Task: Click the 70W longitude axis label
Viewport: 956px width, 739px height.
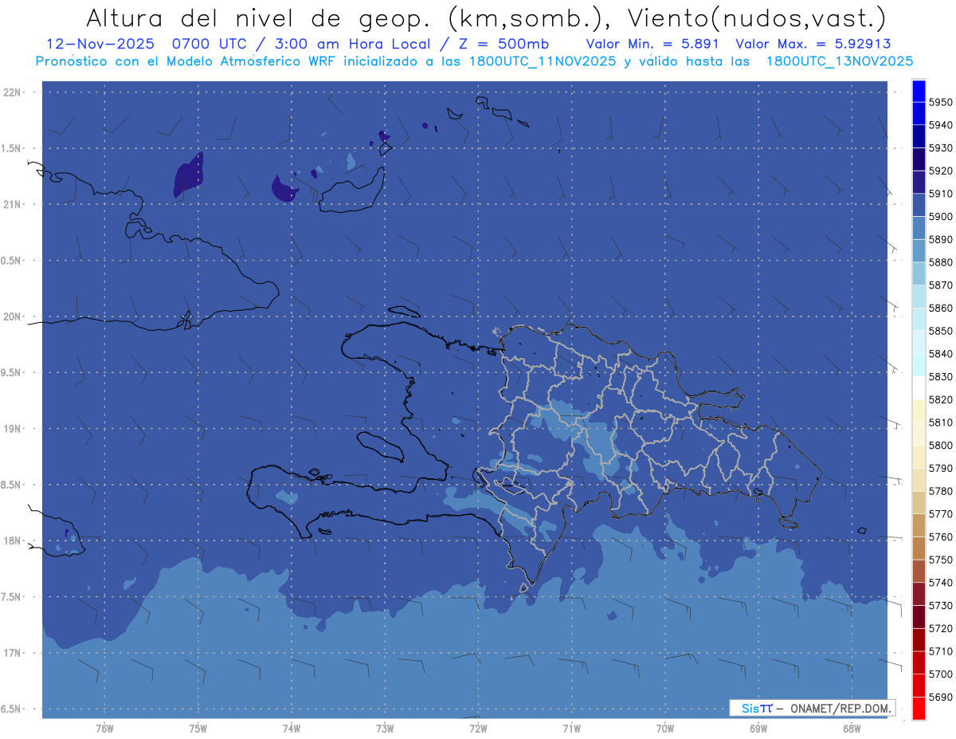Action: tap(665, 729)
